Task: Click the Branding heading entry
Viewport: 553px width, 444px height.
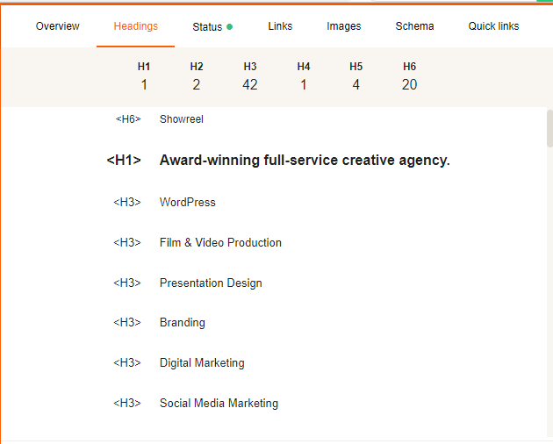Action: pyautogui.click(x=182, y=323)
